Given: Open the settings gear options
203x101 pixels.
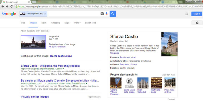Looking at the screenshot, I should [197, 23].
